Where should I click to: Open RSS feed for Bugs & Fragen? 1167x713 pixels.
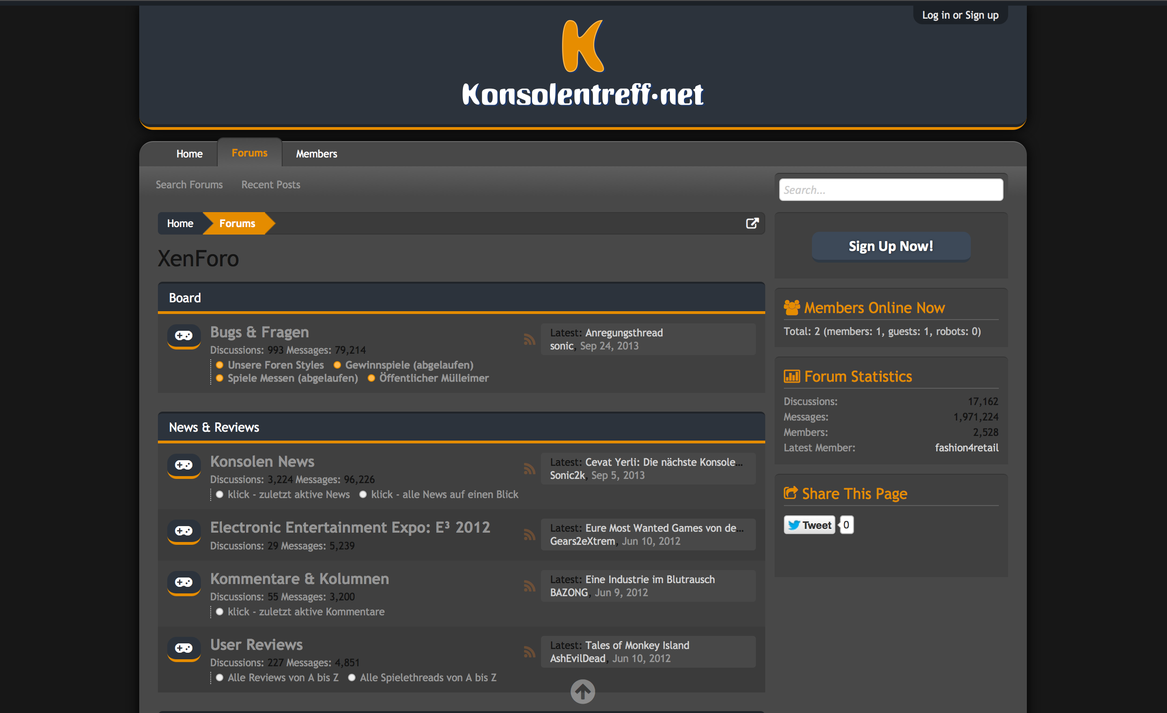529,339
